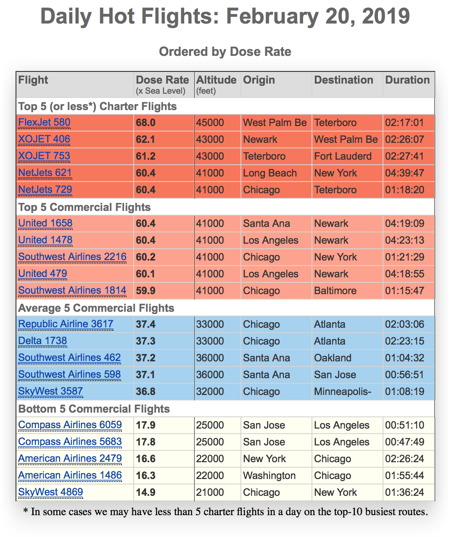Open Compass Airlines 6059 link

[70, 425]
